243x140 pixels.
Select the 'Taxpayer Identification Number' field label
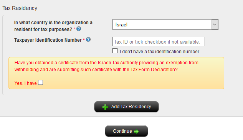click(x=48, y=40)
